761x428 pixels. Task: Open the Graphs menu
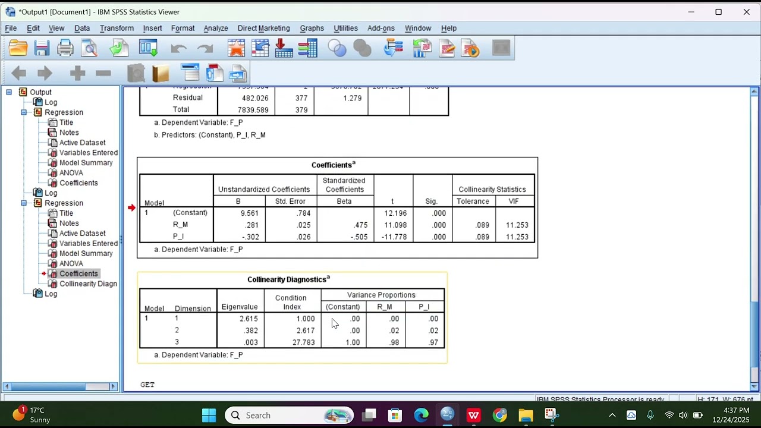pyautogui.click(x=312, y=28)
